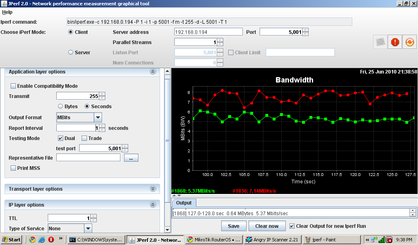This screenshot has height=245, width=418.
Task: Click green legend #1868: 5.37MBits/s
Action: coord(193,191)
